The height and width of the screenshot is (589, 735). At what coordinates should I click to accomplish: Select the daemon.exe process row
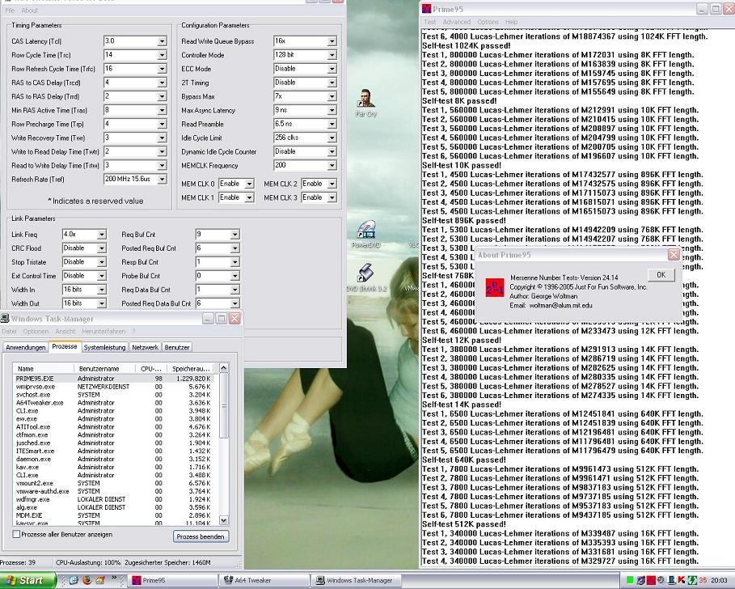pyautogui.click(x=114, y=459)
